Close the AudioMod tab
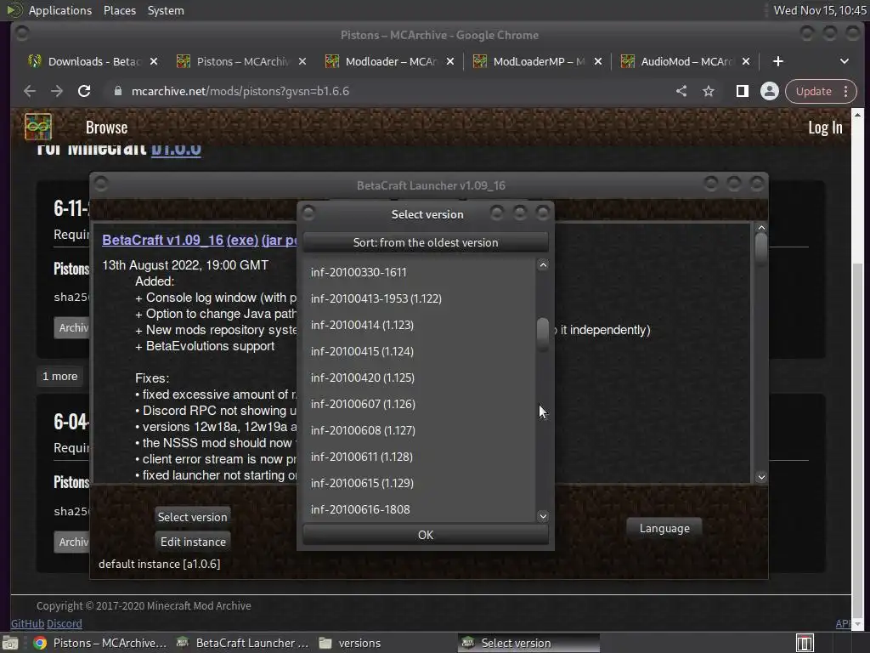The height and width of the screenshot is (653, 870). 746,61
